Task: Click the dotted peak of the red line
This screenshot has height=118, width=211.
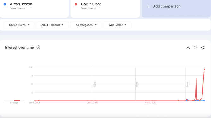Action: [x=204, y=70]
